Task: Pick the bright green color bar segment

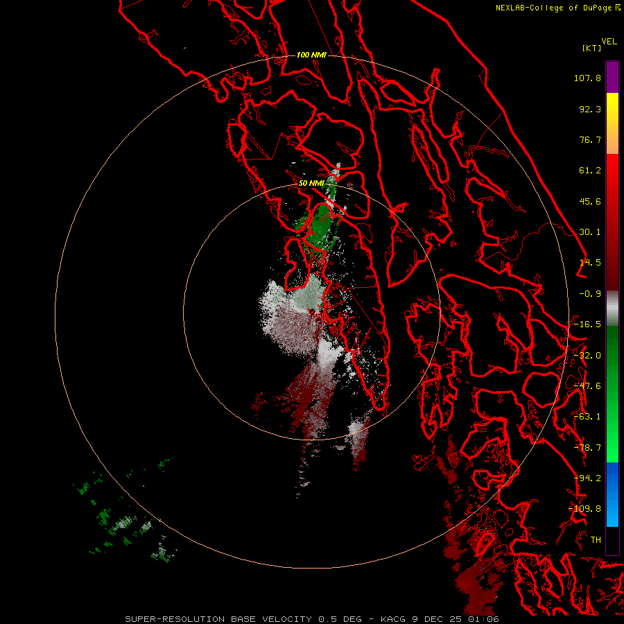Action: click(x=612, y=394)
